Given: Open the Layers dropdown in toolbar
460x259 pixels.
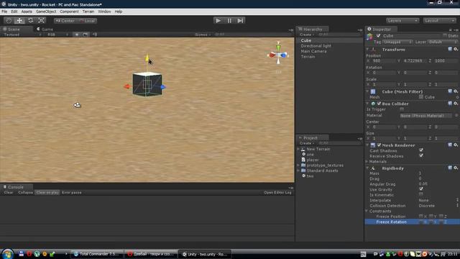Looking at the screenshot, I should (x=402, y=21).
